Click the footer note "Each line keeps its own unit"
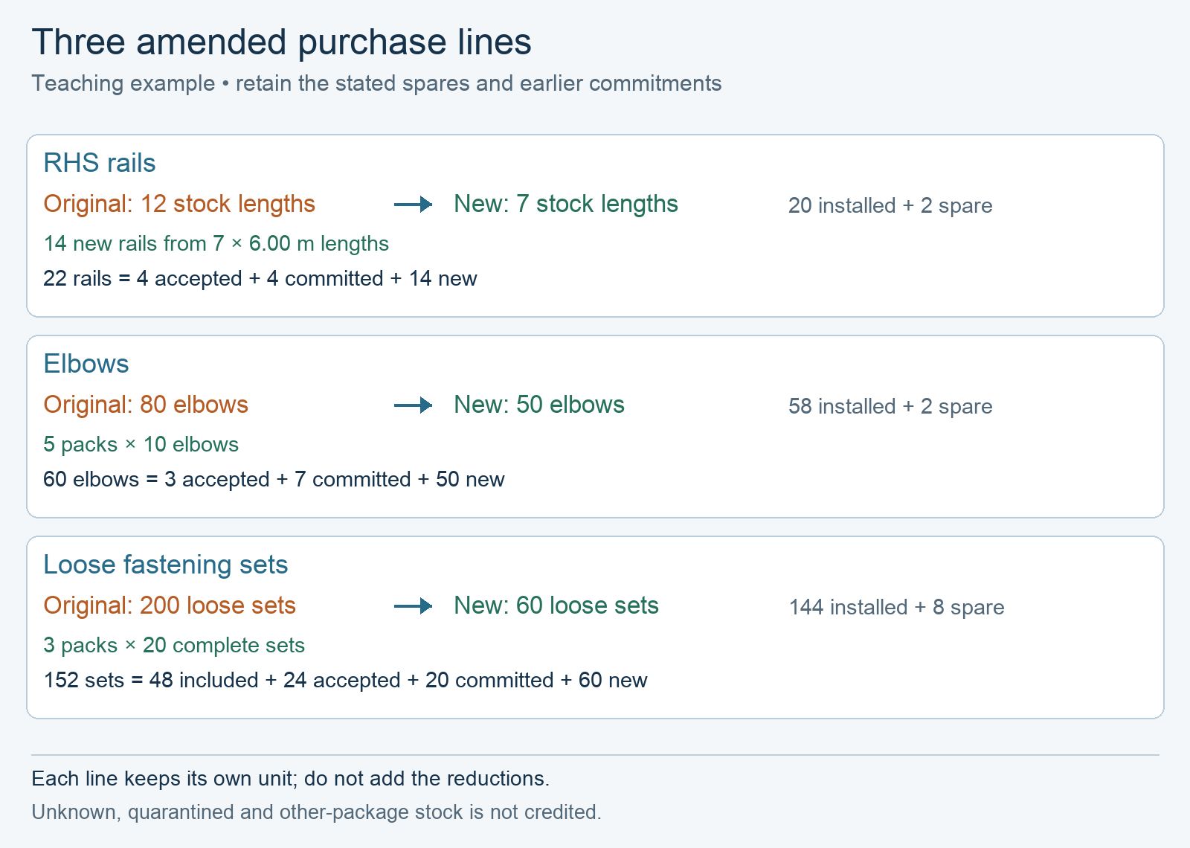 click(x=291, y=779)
